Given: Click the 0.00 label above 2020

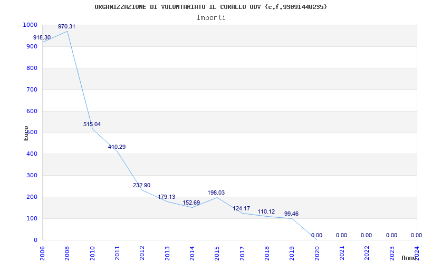Looking at the screenshot, I should tap(317, 235).
